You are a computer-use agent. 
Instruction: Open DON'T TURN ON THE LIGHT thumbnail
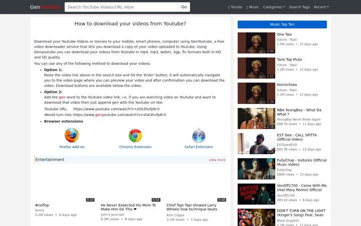[256, 217]
